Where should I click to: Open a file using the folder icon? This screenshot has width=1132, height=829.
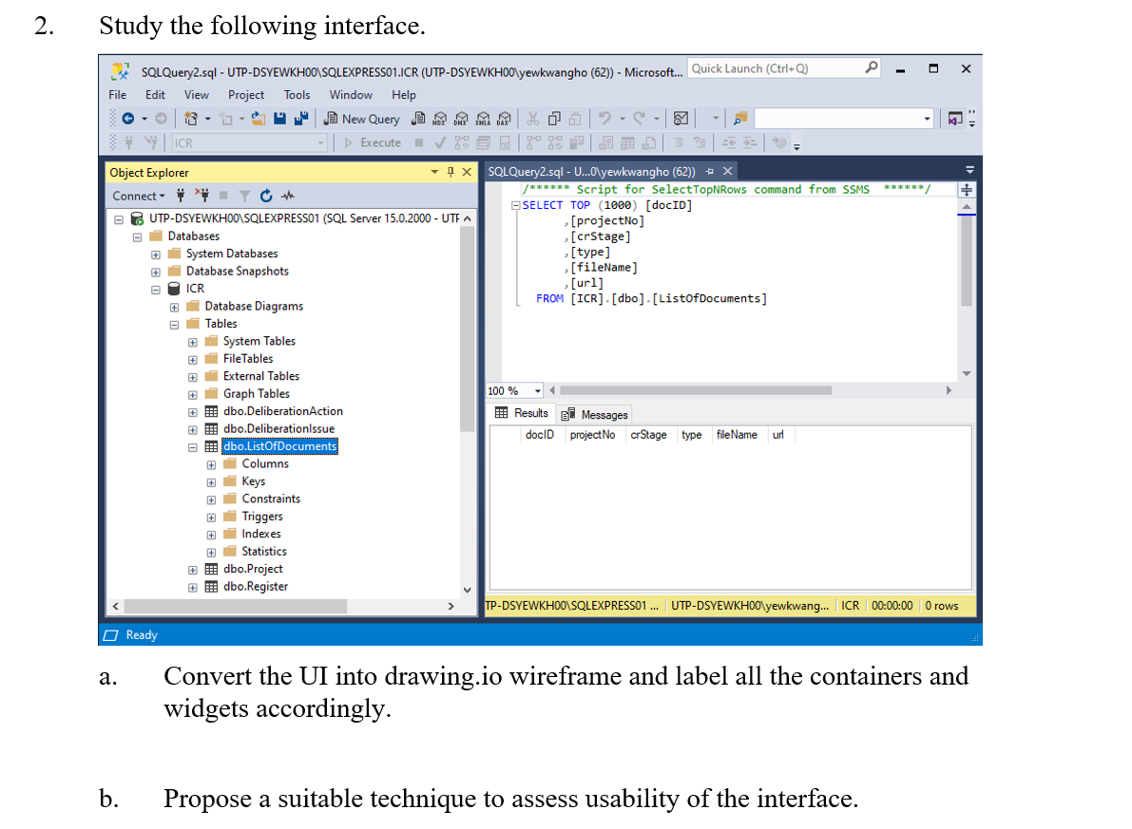[x=257, y=119]
